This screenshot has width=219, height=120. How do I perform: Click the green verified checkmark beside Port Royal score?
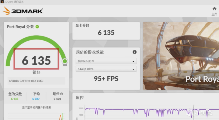[37, 27]
